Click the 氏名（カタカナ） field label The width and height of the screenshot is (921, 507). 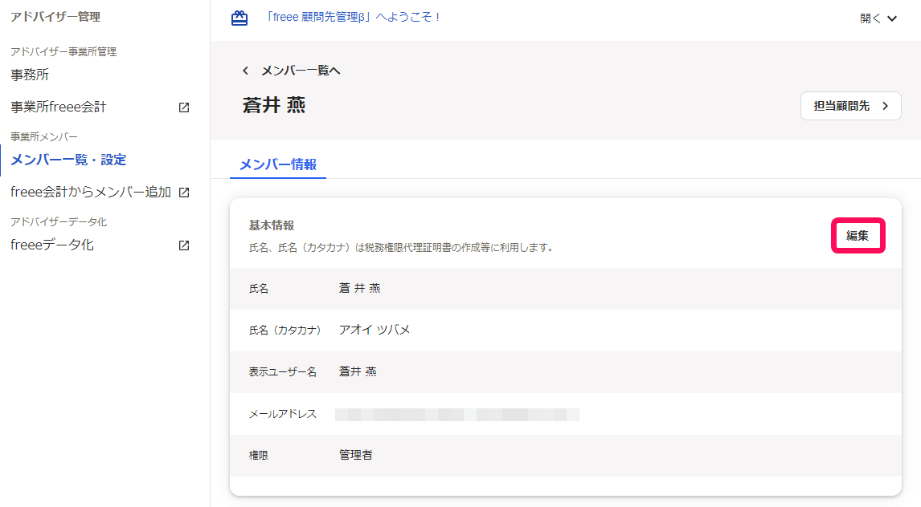(284, 331)
